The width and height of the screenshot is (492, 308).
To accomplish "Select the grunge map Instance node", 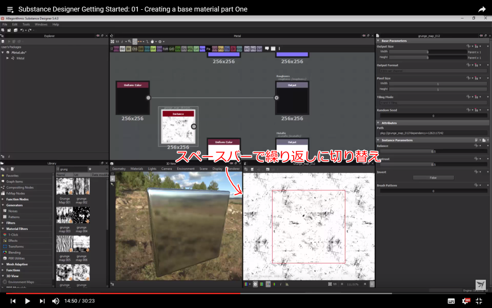I will [178, 127].
